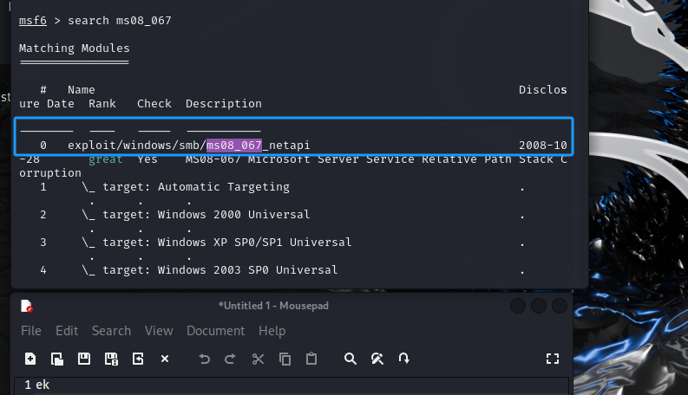The image size is (688, 395).
Task: Open the Search menu in Mousepad
Action: (x=111, y=331)
